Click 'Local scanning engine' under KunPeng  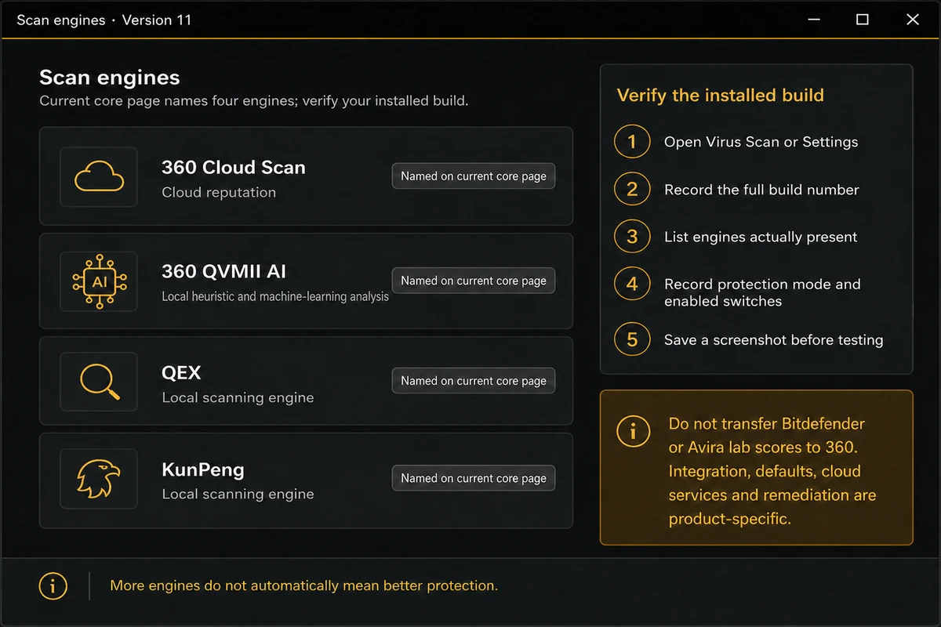click(238, 494)
